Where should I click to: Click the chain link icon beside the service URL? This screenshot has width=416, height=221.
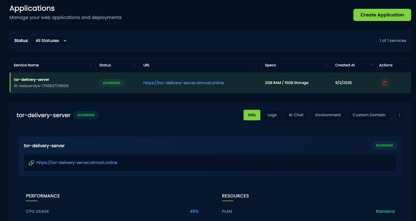pos(32,163)
